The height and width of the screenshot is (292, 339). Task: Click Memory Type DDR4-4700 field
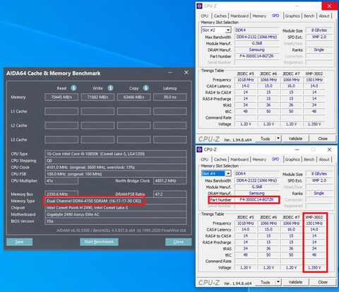[x=116, y=201]
